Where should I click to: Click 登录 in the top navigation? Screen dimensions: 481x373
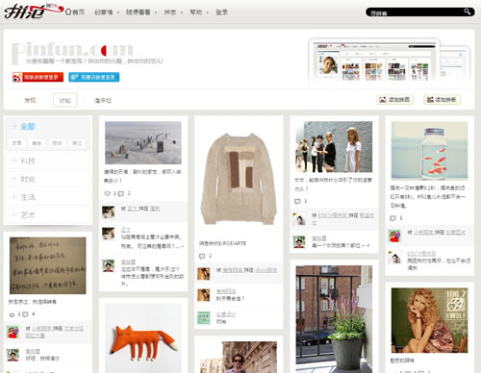(221, 12)
